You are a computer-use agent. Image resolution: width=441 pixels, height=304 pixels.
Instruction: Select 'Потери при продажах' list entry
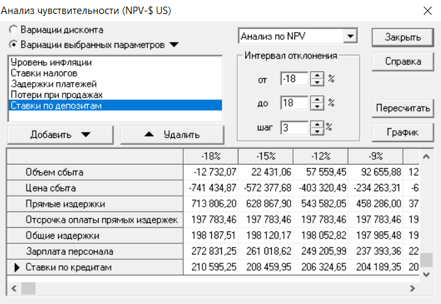tap(57, 95)
